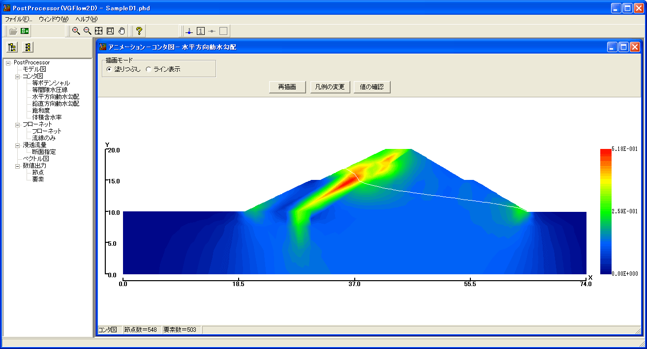The height and width of the screenshot is (349, 647).
Task: Toggle the node number display icon
Action: [x=189, y=31]
